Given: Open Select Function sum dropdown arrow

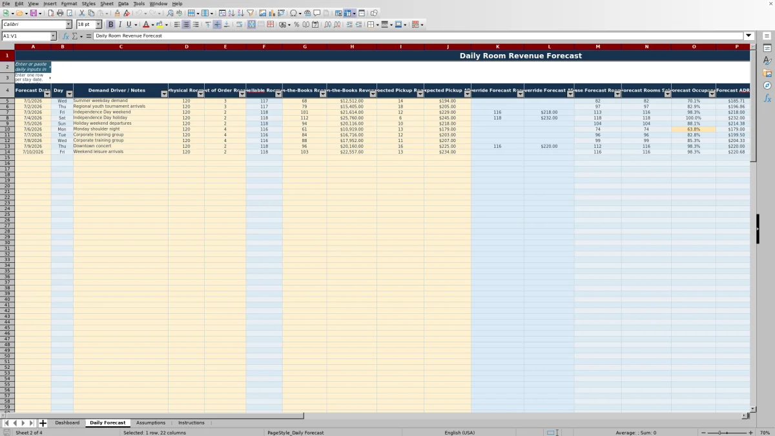Looking at the screenshot, I should coord(80,36).
